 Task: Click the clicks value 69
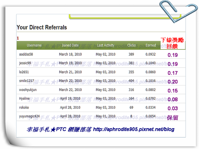tap(131, 107)
